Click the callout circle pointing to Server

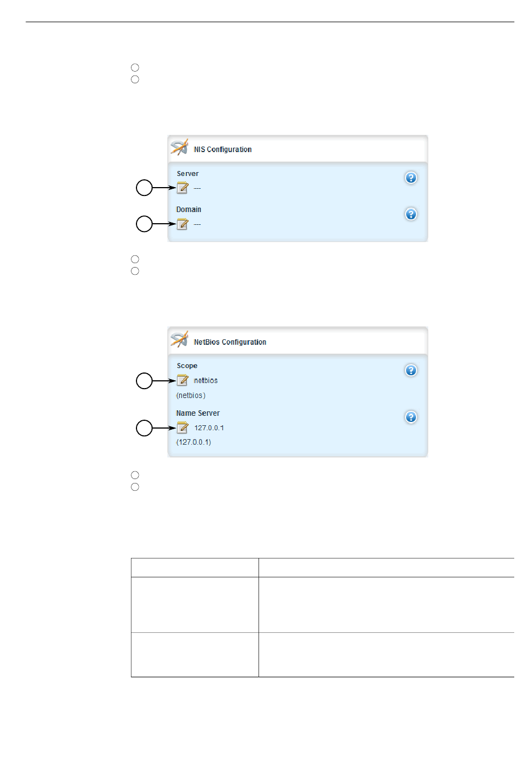(144, 188)
